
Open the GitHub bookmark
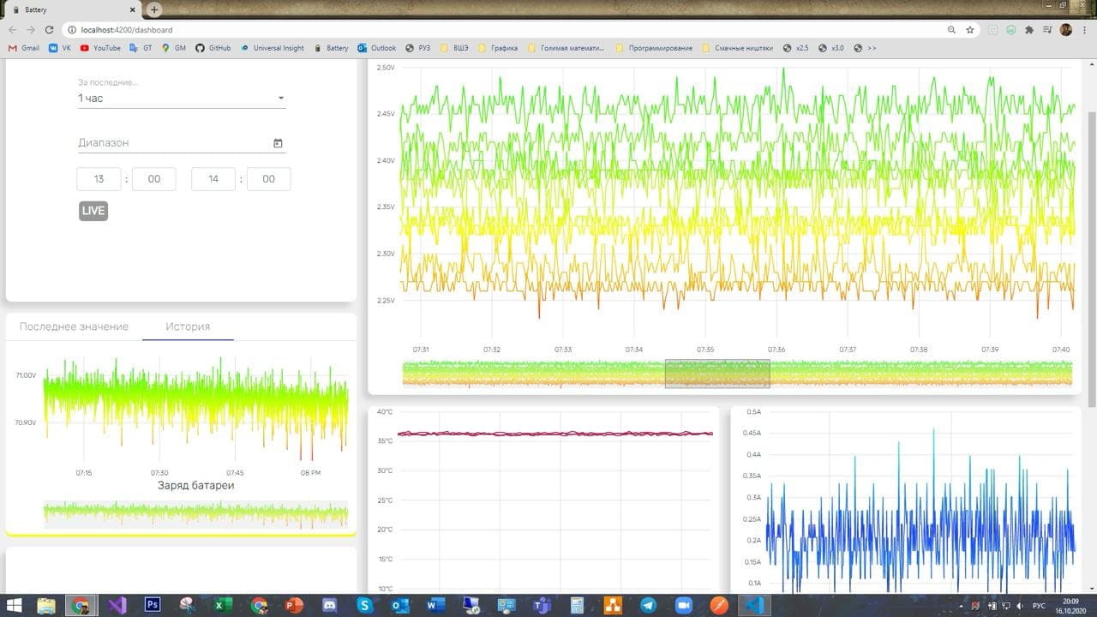pyautogui.click(x=213, y=48)
